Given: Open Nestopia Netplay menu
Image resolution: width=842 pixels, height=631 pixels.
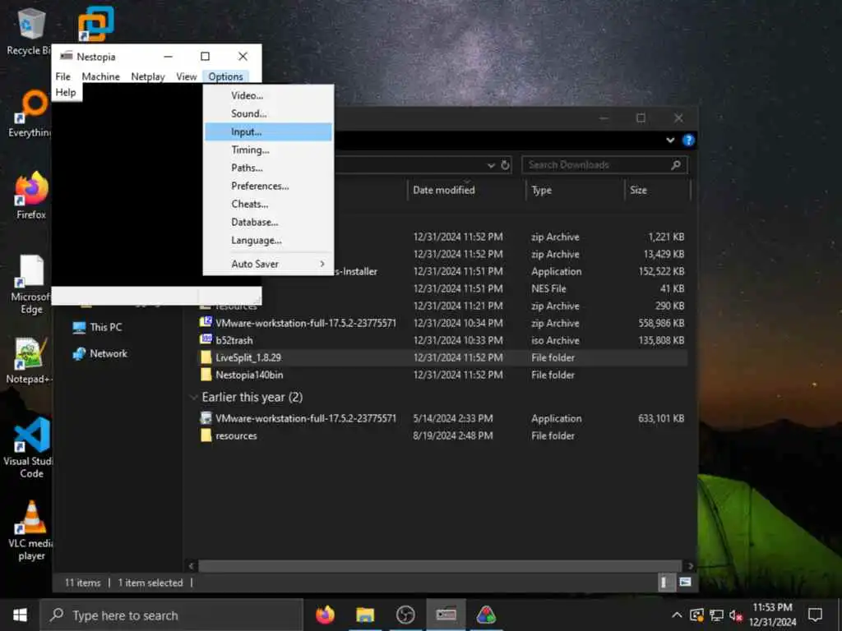Looking at the screenshot, I should pyautogui.click(x=148, y=76).
